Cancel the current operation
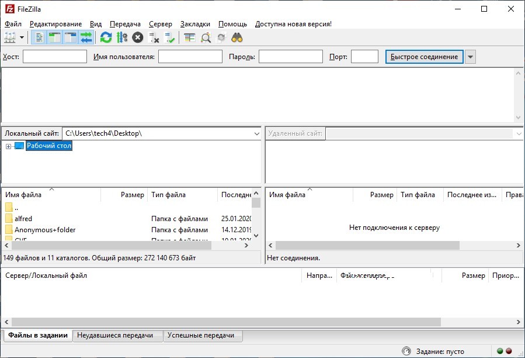The width and height of the screenshot is (525, 358). (x=138, y=37)
